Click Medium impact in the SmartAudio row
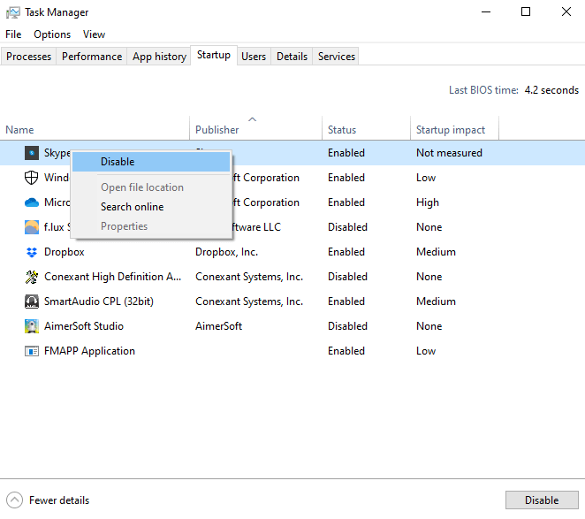The width and height of the screenshot is (585, 519). [437, 301]
